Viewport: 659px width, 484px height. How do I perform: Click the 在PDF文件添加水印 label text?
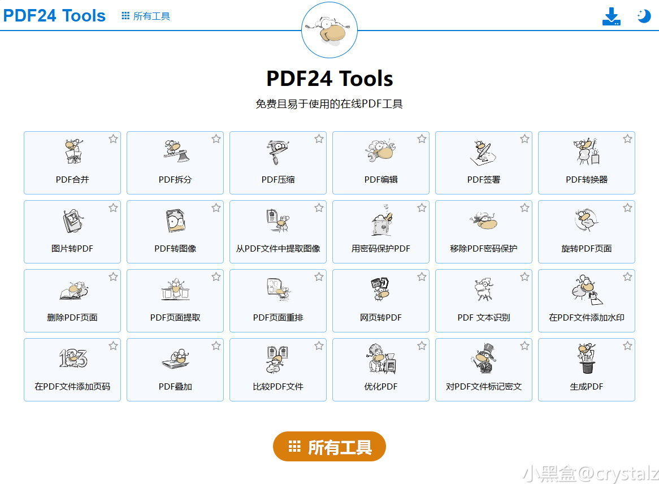587,317
